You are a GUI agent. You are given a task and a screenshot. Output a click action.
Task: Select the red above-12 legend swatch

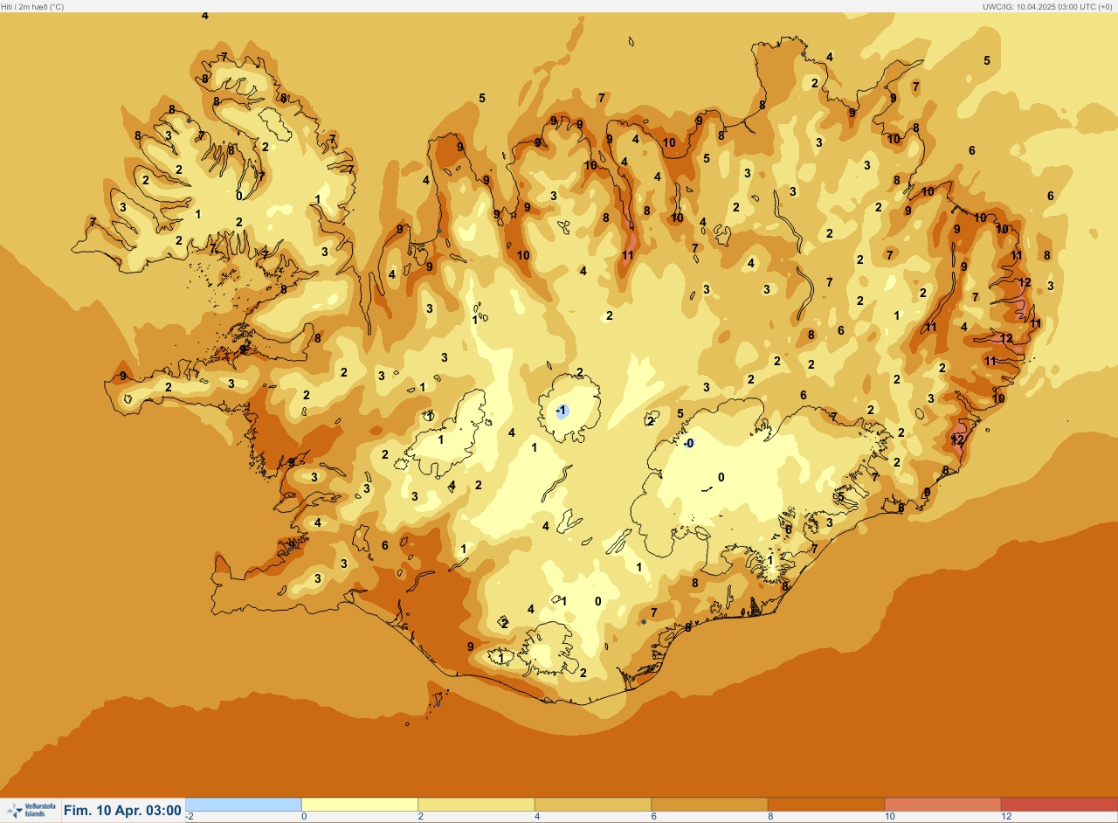click(1059, 804)
